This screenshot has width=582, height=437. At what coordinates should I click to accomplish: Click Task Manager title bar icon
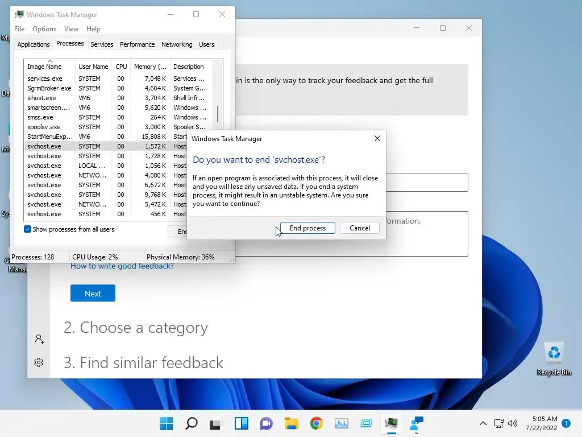click(19, 14)
